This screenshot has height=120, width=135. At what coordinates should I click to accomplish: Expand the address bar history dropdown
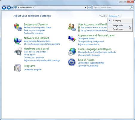pos(86,7)
